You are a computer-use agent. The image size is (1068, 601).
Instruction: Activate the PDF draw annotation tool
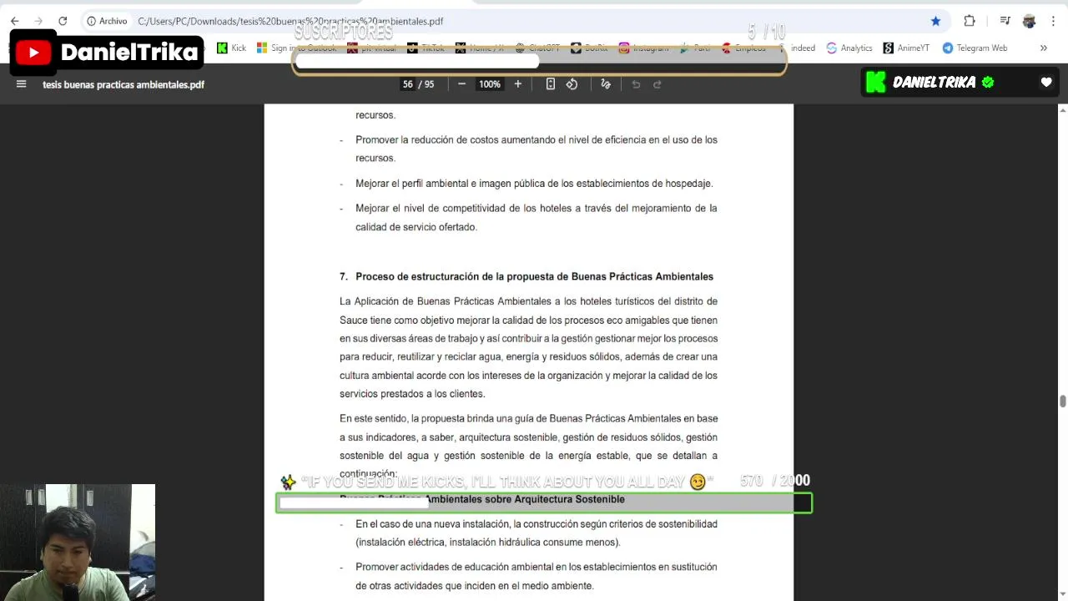pyautogui.click(x=606, y=83)
